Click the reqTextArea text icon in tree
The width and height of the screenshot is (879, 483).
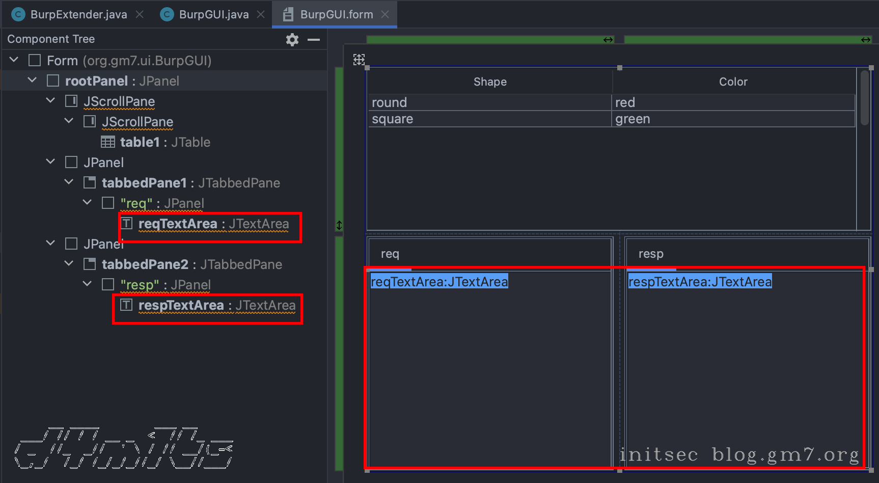coord(126,224)
